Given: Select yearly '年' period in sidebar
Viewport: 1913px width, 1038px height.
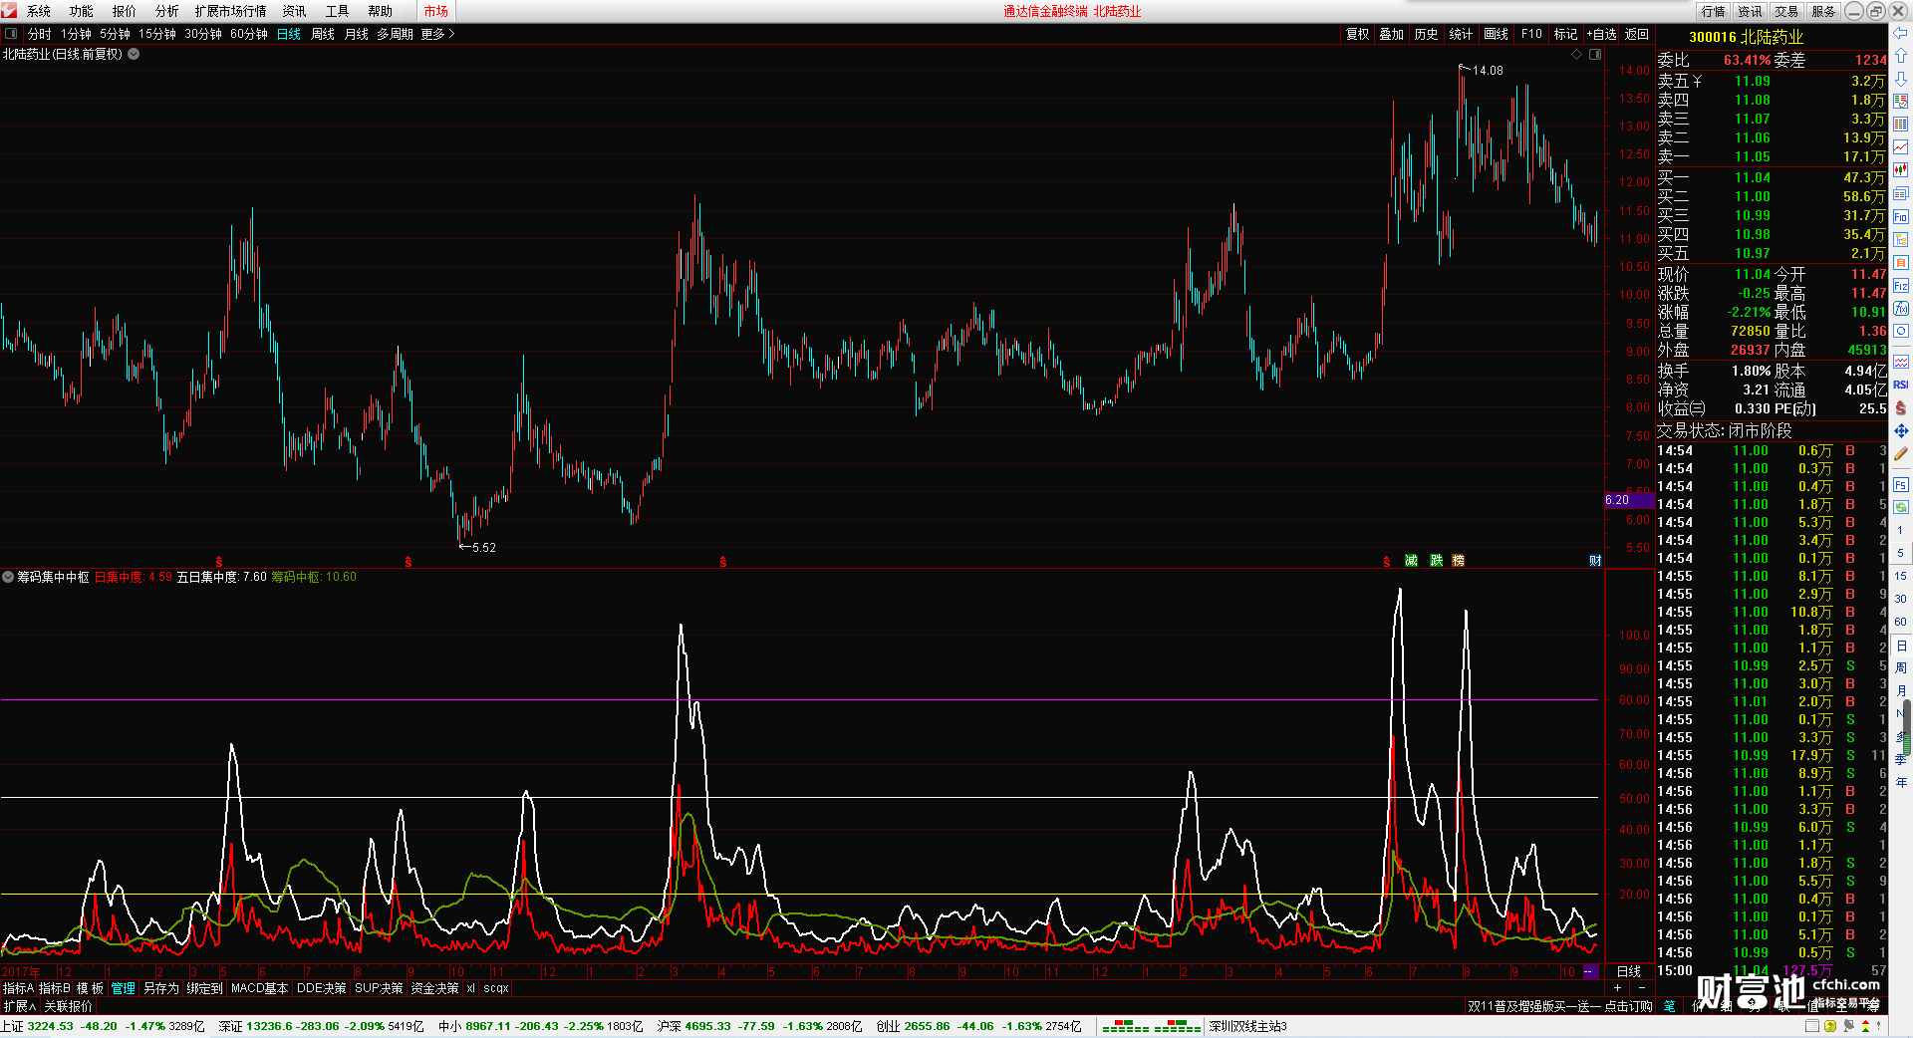Looking at the screenshot, I should click(x=1900, y=782).
